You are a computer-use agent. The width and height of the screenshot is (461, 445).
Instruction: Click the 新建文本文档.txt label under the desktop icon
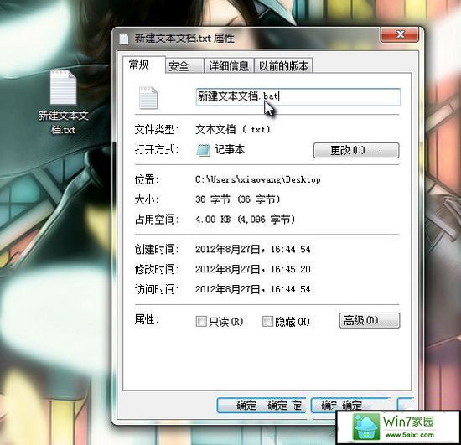click(x=63, y=122)
